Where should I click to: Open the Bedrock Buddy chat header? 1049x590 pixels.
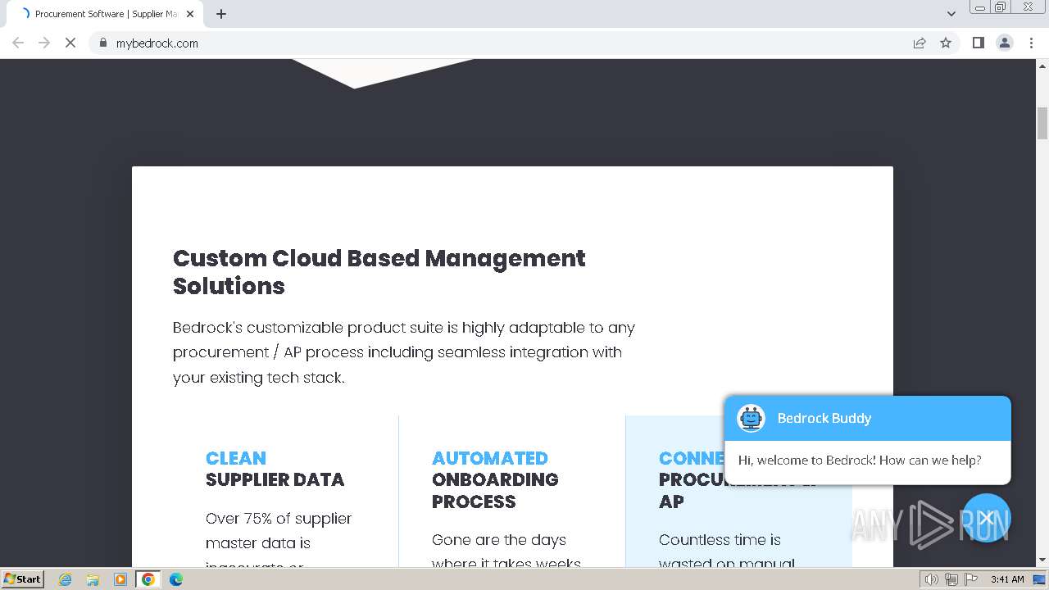(x=868, y=418)
